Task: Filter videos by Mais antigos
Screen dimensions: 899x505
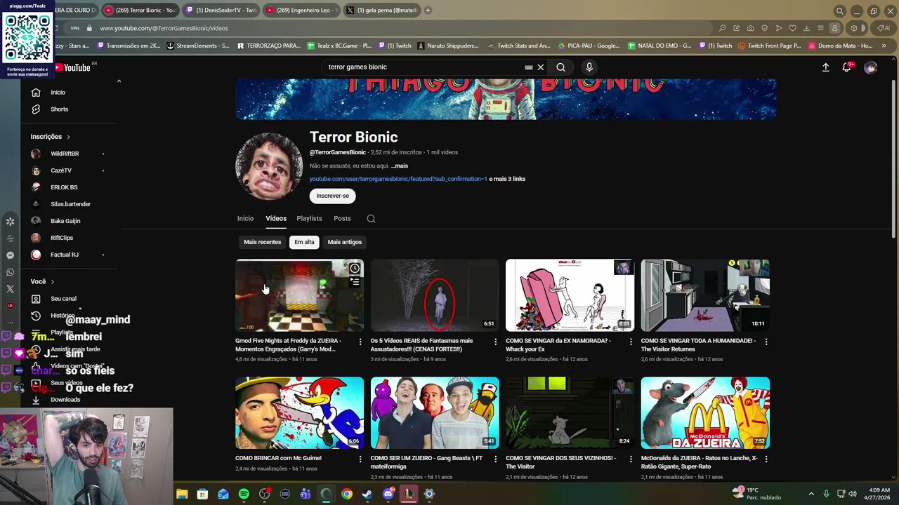Action: 344,242
